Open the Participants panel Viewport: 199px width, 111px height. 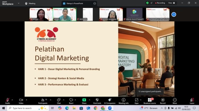coord(42,100)
